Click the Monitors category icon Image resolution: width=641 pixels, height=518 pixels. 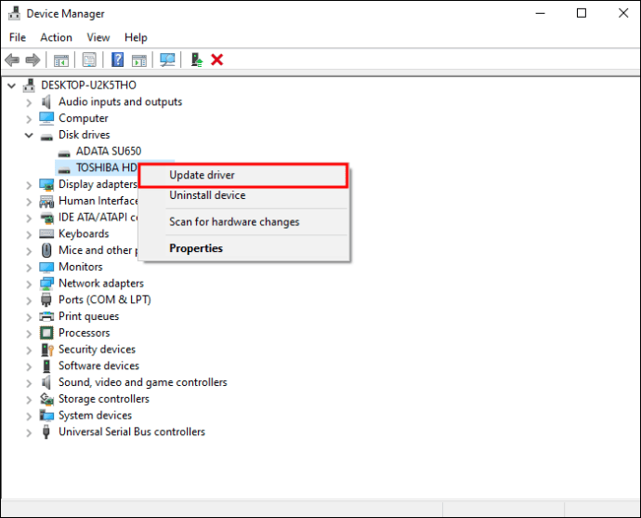[x=46, y=267]
